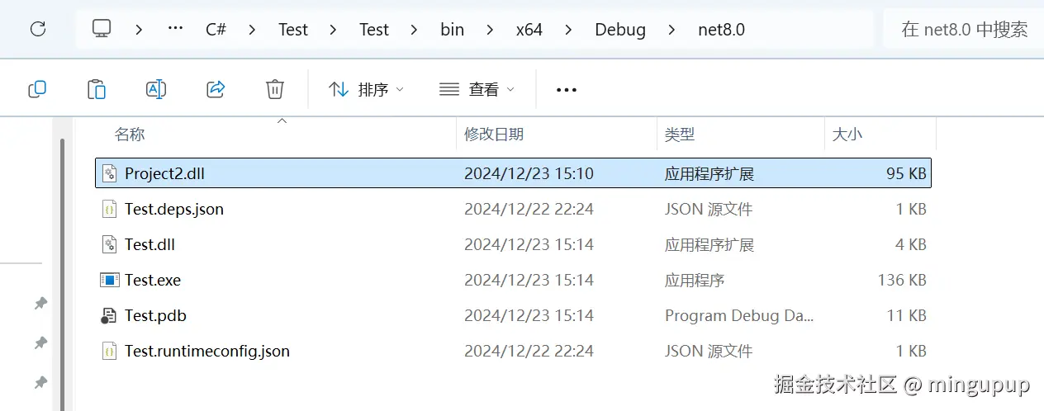Click the Share arrow icon

[x=216, y=89]
